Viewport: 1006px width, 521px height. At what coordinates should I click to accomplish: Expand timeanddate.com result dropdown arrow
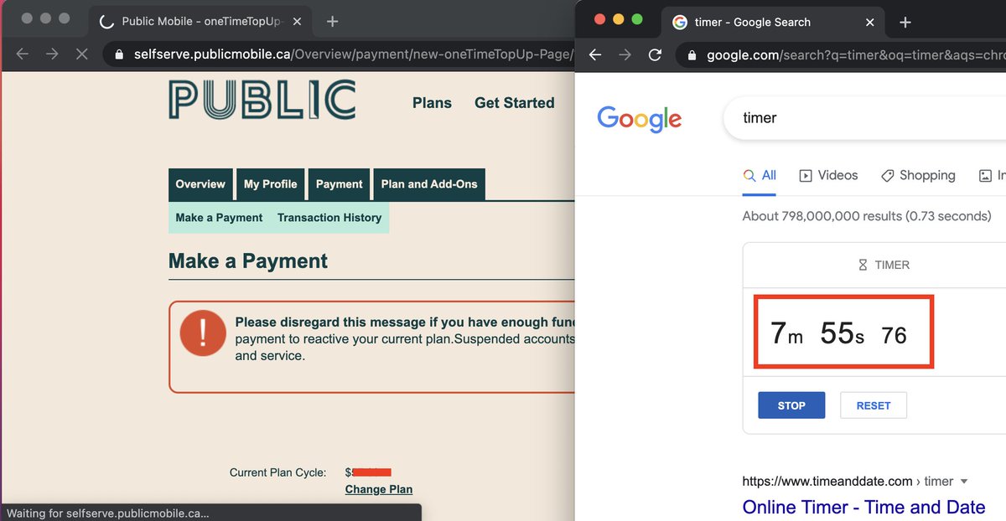(x=964, y=482)
